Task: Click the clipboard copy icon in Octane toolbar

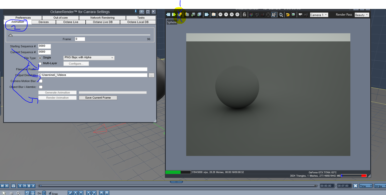Action: coord(187,15)
